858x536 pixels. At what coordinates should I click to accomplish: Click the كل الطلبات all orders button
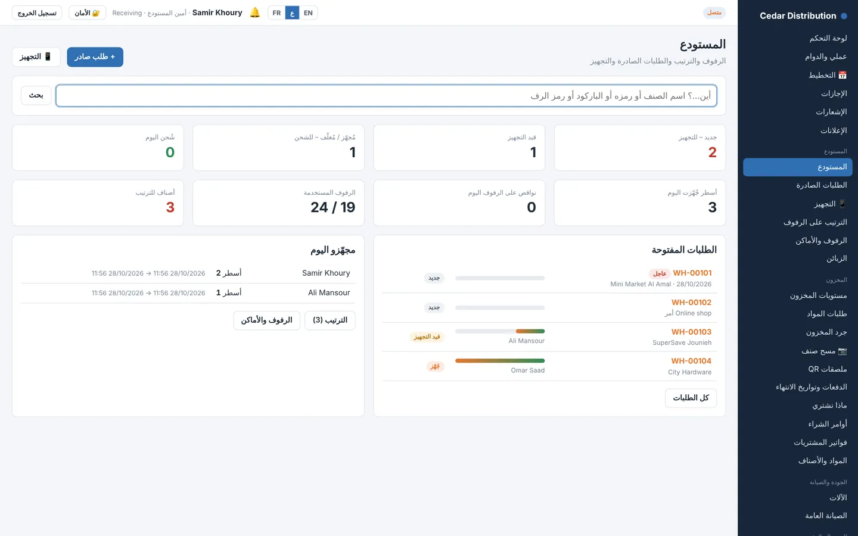pyautogui.click(x=691, y=398)
